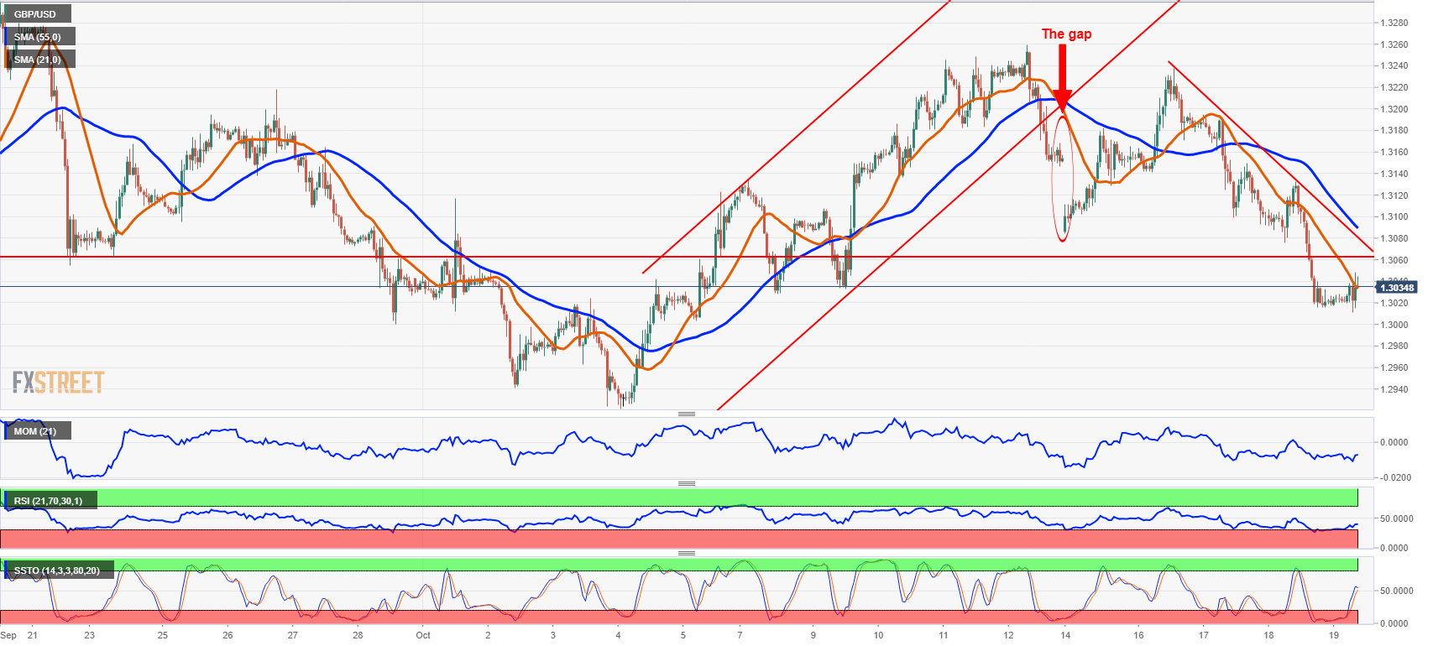Grab the divider handle above SSTO panel
1433x646 pixels.
click(x=687, y=553)
